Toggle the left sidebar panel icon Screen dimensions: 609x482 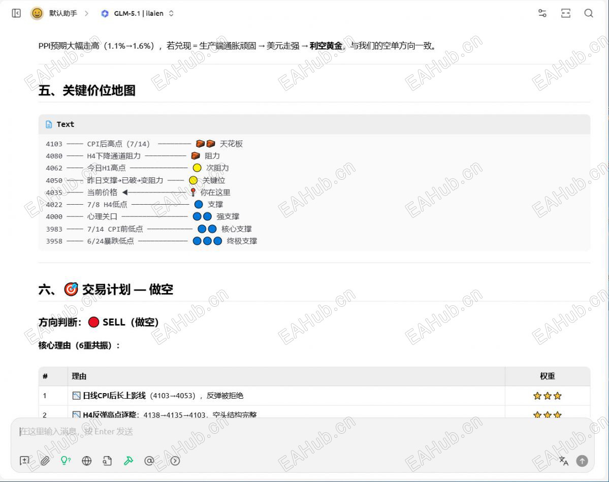pos(16,14)
